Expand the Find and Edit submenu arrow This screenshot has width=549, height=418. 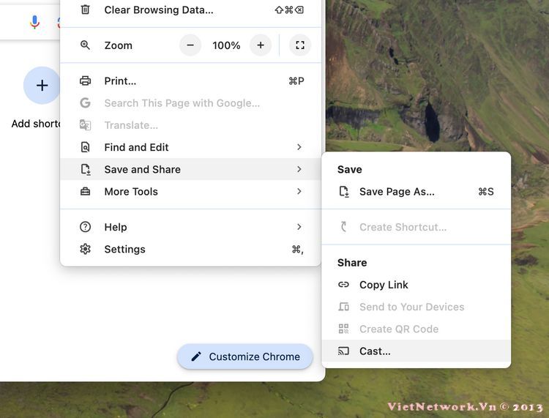pos(299,147)
